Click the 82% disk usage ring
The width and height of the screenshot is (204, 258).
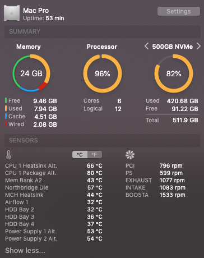coord(174,73)
